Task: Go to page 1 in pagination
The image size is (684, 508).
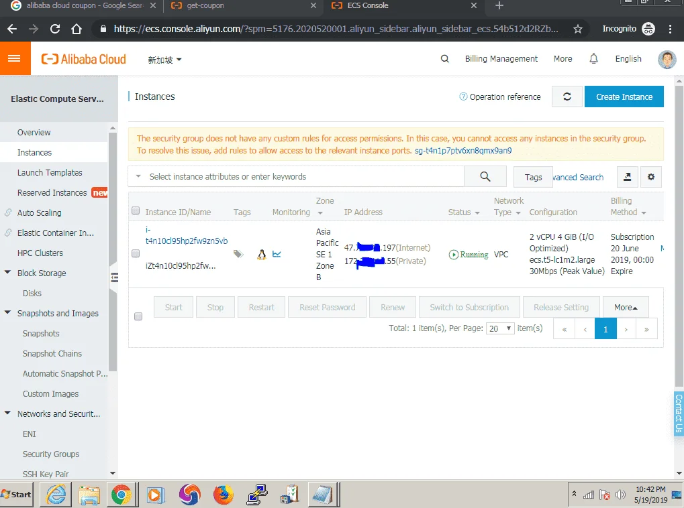Action: 605,329
